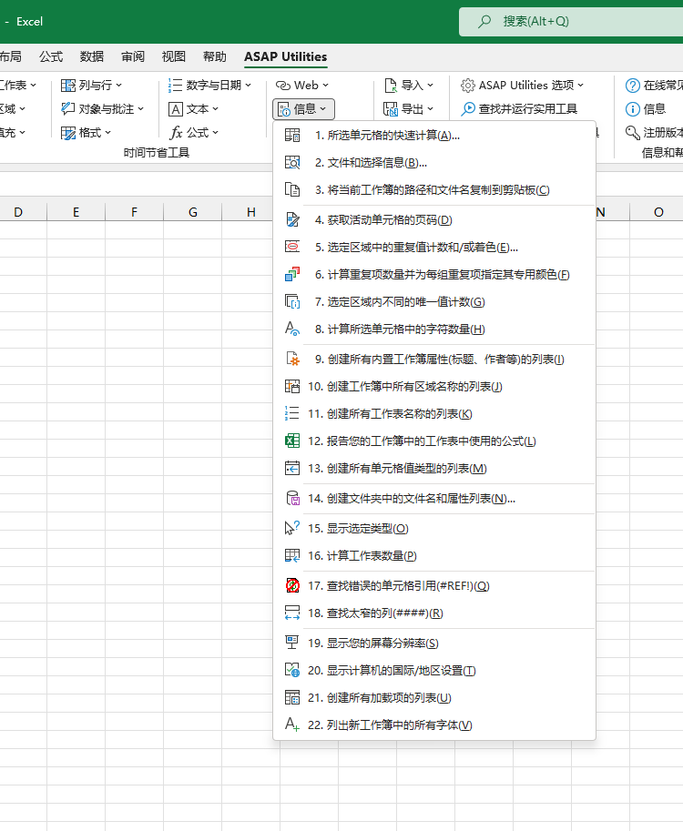Image resolution: width=683 pixels, height=831 pixels.
Task: Select 查找太窄的列(####) menu item
Action: [434, 613]
